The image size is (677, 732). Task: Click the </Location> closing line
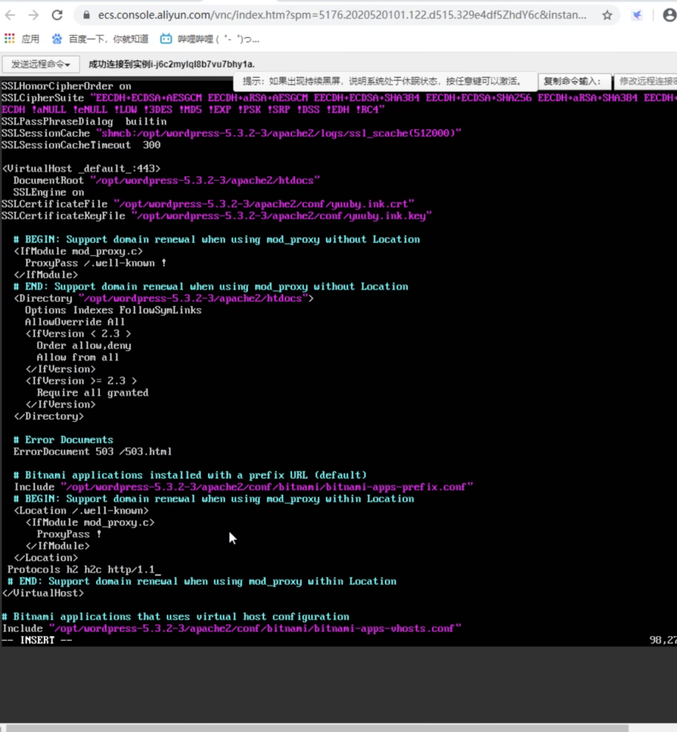click(46, 558)
